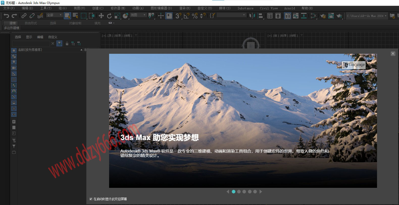
Task: Toggle Angle Snap button
Action: coord(186,16)
